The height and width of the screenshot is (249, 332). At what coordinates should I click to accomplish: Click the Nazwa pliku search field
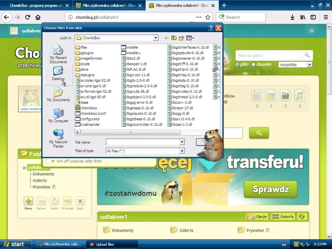[x=269, y=55]
